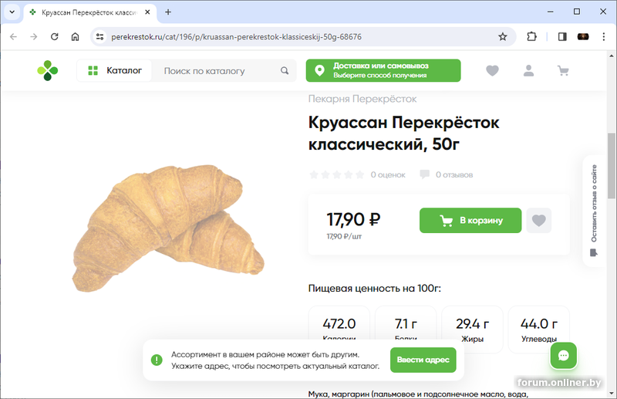Viewport: 617px width, 399px height.
Task: Click the site information icon in address bar
Action: pyautogui.click(x=100, y=36)
